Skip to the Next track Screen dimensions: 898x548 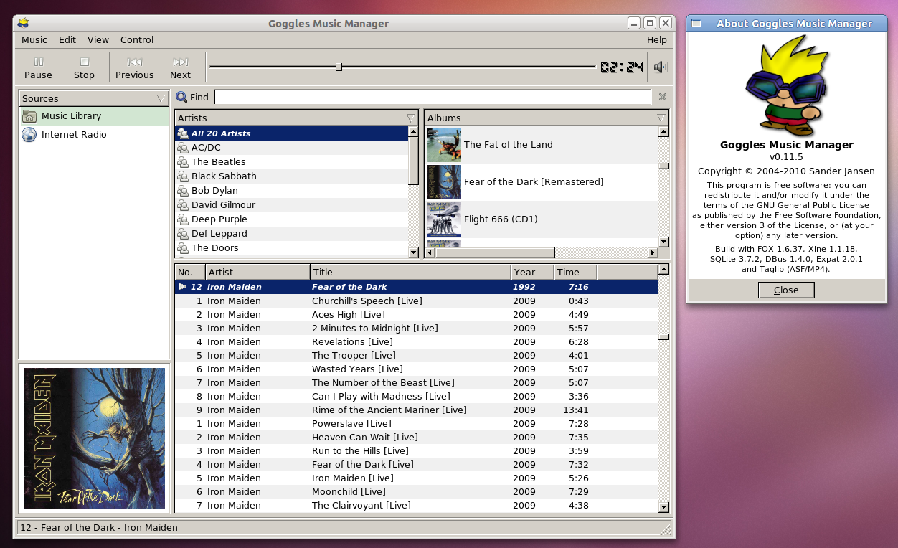coord(180,67)
